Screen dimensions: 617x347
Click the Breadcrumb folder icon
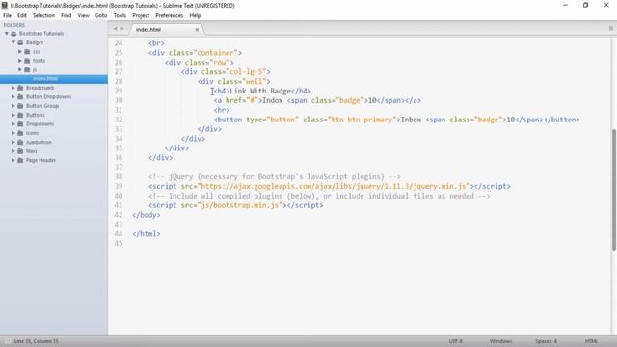20,88
